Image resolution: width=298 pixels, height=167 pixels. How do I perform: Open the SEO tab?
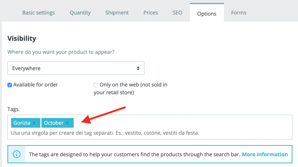(x=177, y=13)
